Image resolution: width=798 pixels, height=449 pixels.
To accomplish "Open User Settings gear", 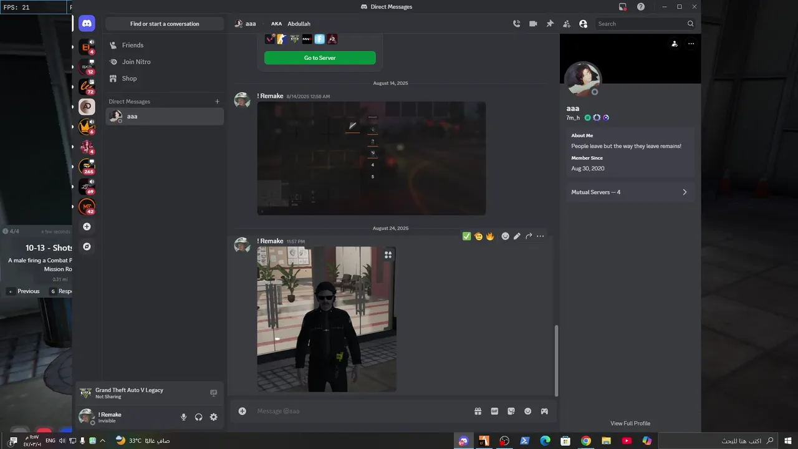I will pos(213,417).
